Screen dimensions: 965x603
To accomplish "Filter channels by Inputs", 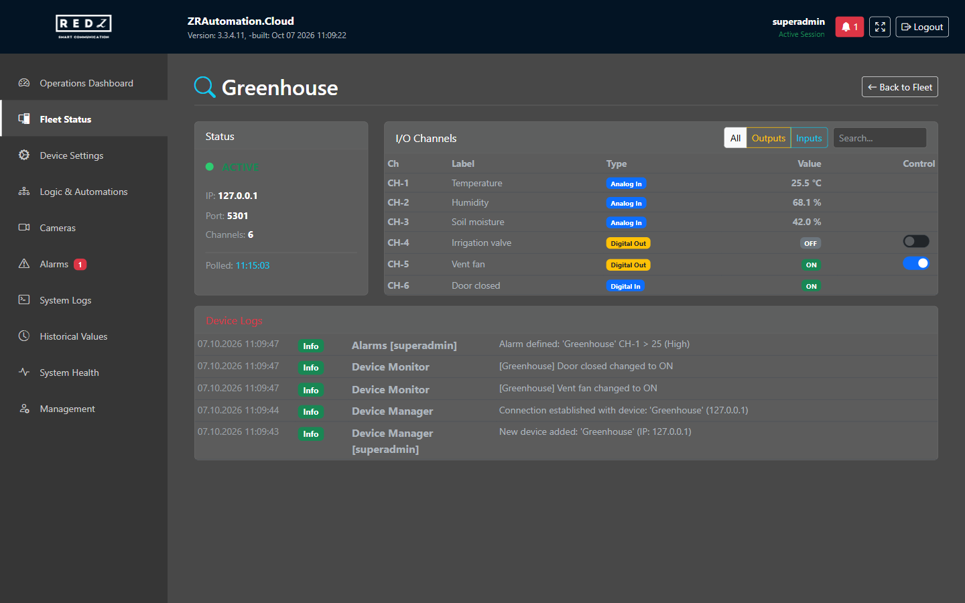I will pos(809,138).
